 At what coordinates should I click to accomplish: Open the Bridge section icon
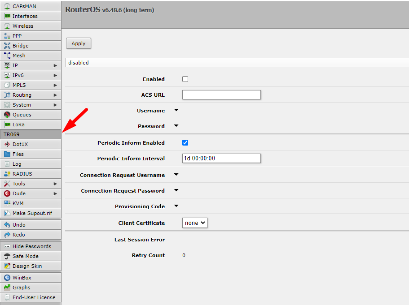click(x=7, y=46)
